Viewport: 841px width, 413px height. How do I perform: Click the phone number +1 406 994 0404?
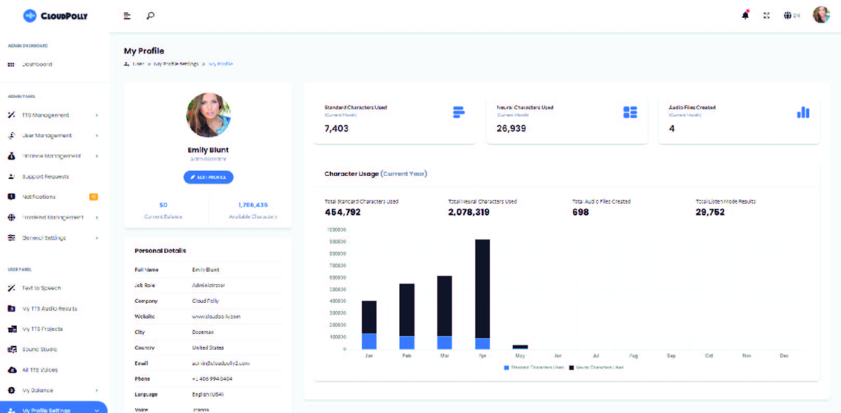[212, 379]
